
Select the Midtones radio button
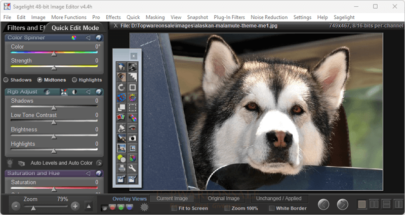point(39,80)
